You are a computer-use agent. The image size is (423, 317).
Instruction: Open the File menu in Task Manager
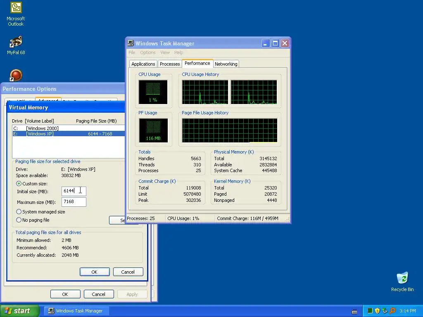pyautogui.click(x=132, y=52)
